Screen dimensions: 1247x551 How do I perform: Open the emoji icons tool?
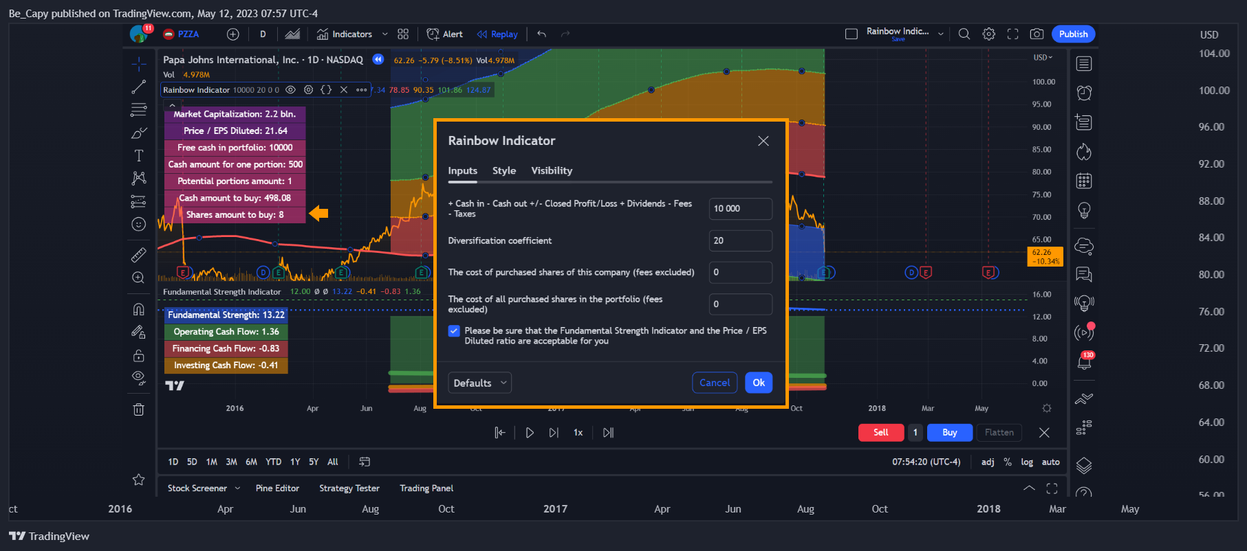pos(139,224)
